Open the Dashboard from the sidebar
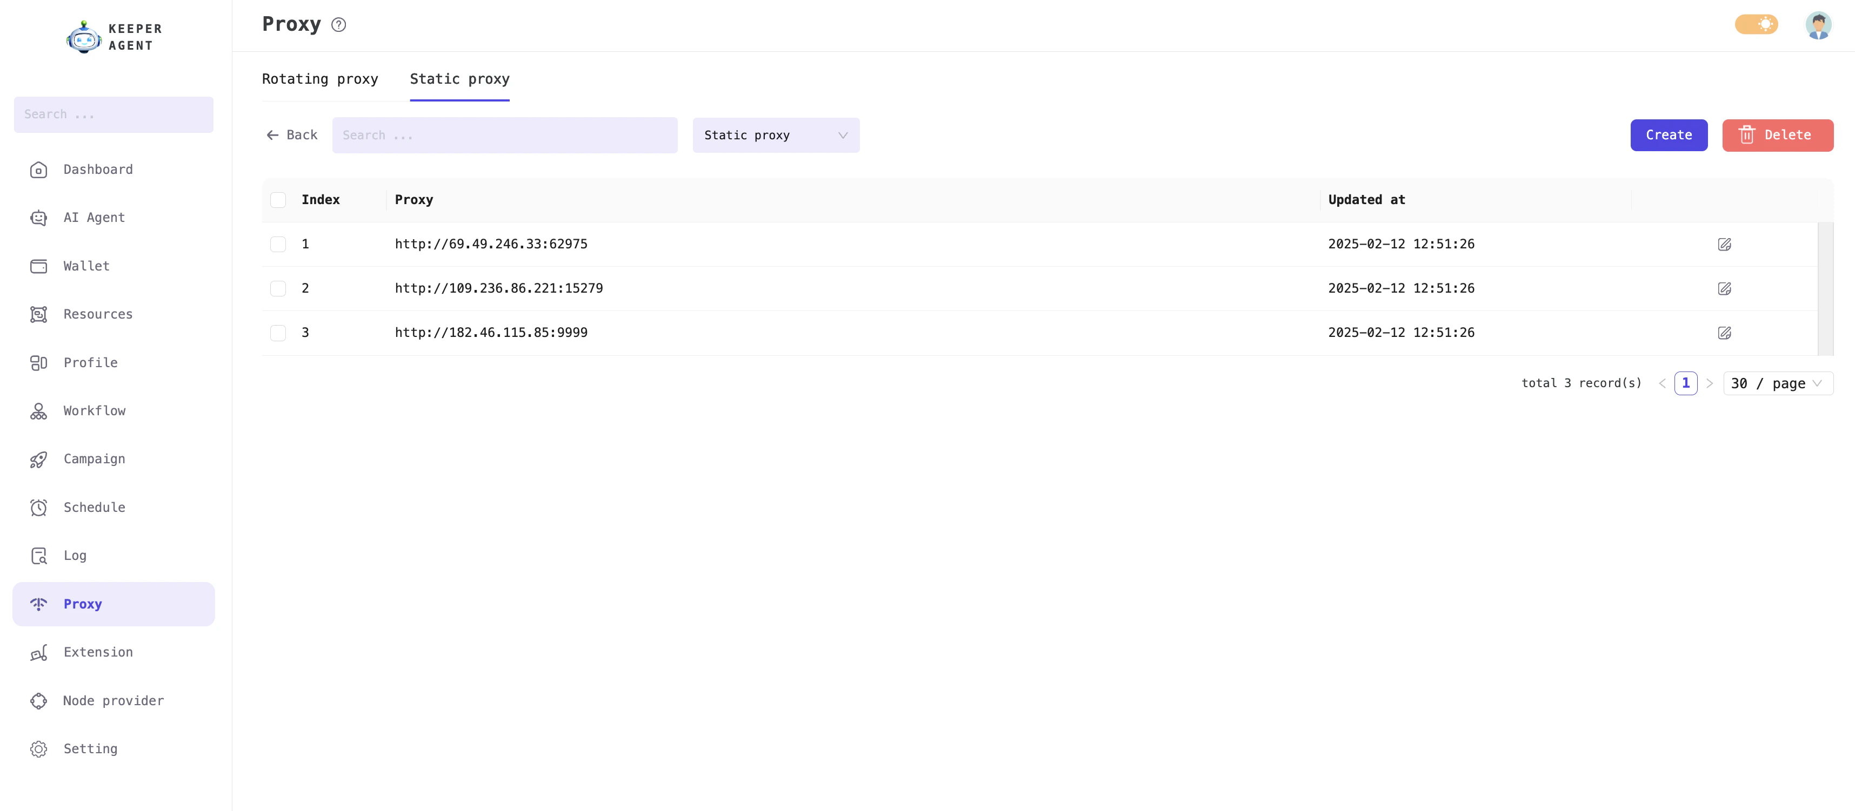 coord(97,169)
